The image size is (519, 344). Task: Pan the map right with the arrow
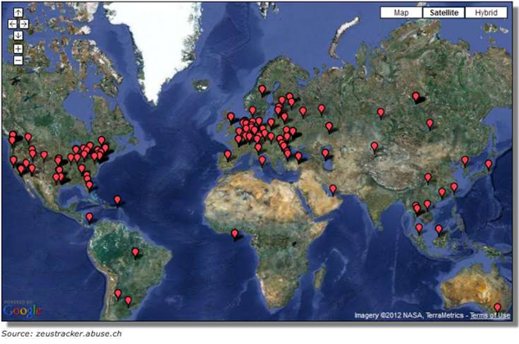tap(25, 24)
